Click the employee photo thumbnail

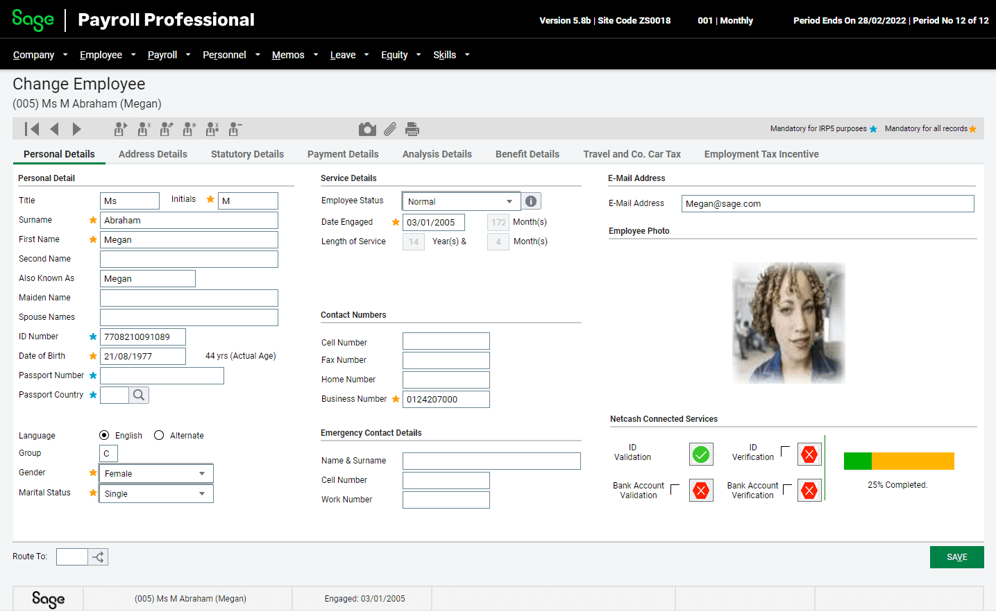click(x=788, y=323)
